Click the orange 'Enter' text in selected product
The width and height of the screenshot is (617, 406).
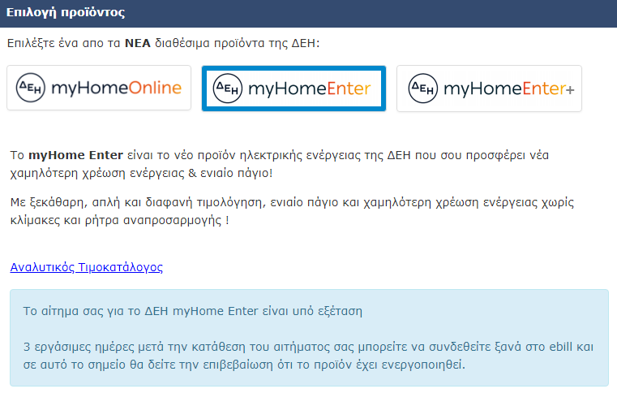click(x=349, y=89)
